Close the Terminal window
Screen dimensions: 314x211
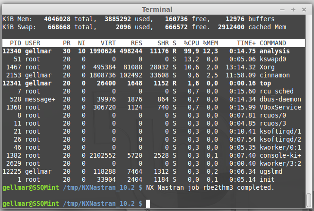[304, 9]
